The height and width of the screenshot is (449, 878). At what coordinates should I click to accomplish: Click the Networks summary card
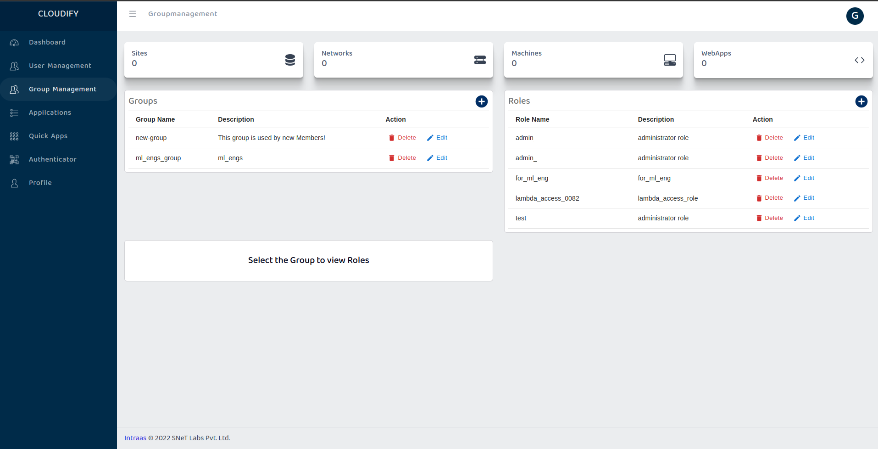click(404, 60)
